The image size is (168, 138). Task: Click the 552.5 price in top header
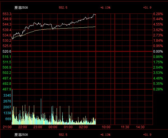point(63,8)
